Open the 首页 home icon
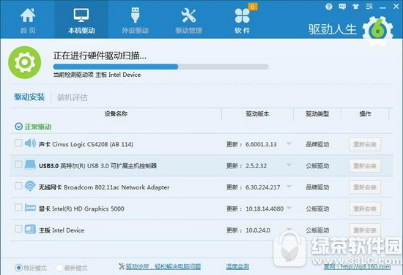The width and height of the screenshot is (403, 275). pyautogui.click(x=28, y=20)
